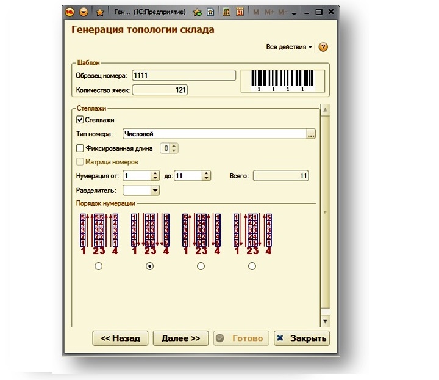The width and height of the screenshot is (439, 380).
Task: Click the fourth numbering order diagram
Action: (x=252, y=234)
